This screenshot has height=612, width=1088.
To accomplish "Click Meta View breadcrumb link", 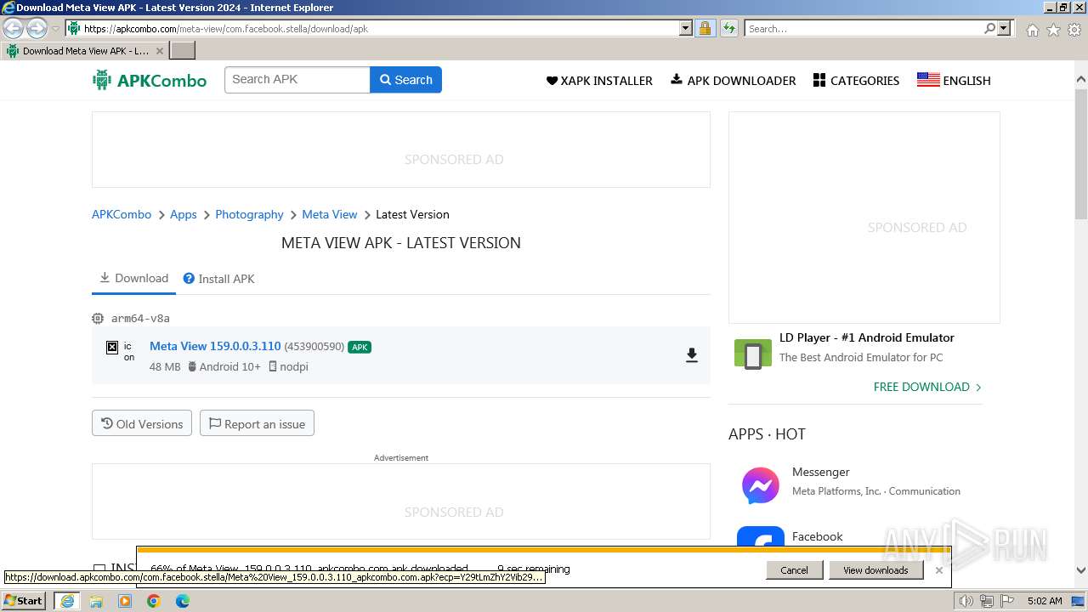I will tap(330, 214).
